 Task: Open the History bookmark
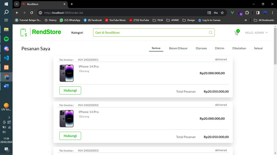51,20
